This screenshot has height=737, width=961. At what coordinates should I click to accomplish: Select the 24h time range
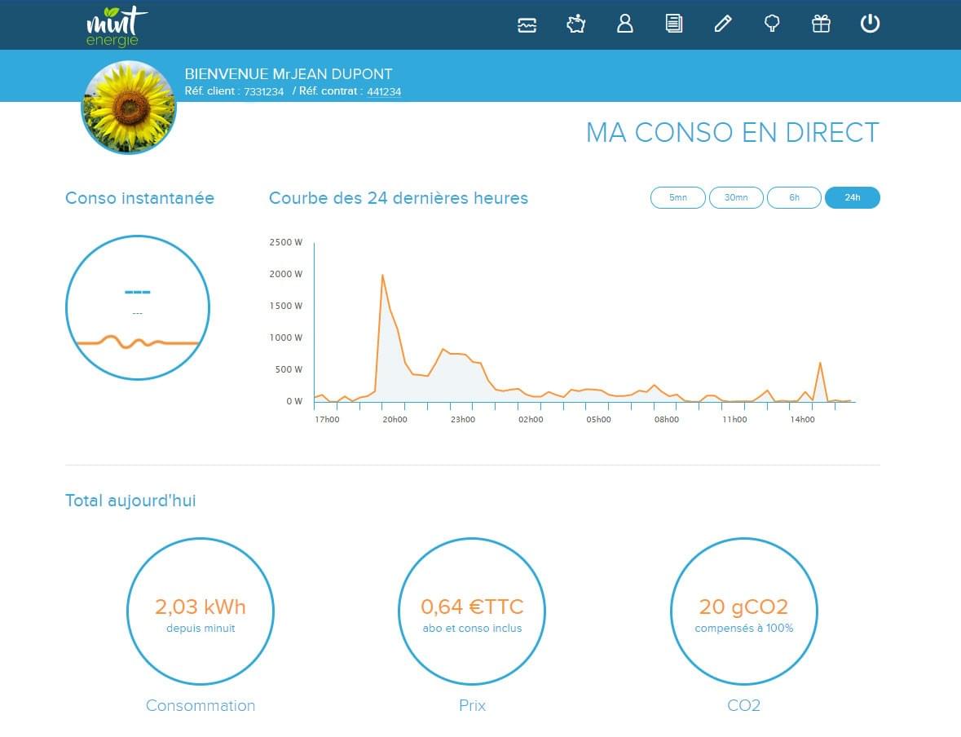[853, 197]
